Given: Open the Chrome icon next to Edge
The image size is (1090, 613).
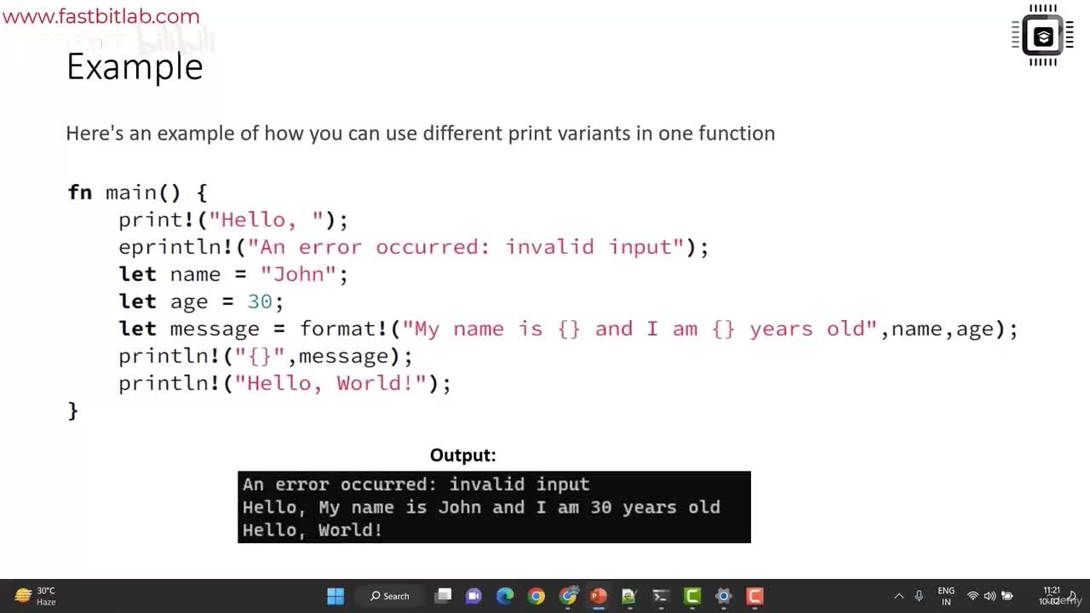Looking at the screenshot, I should [x=536, y=596].
